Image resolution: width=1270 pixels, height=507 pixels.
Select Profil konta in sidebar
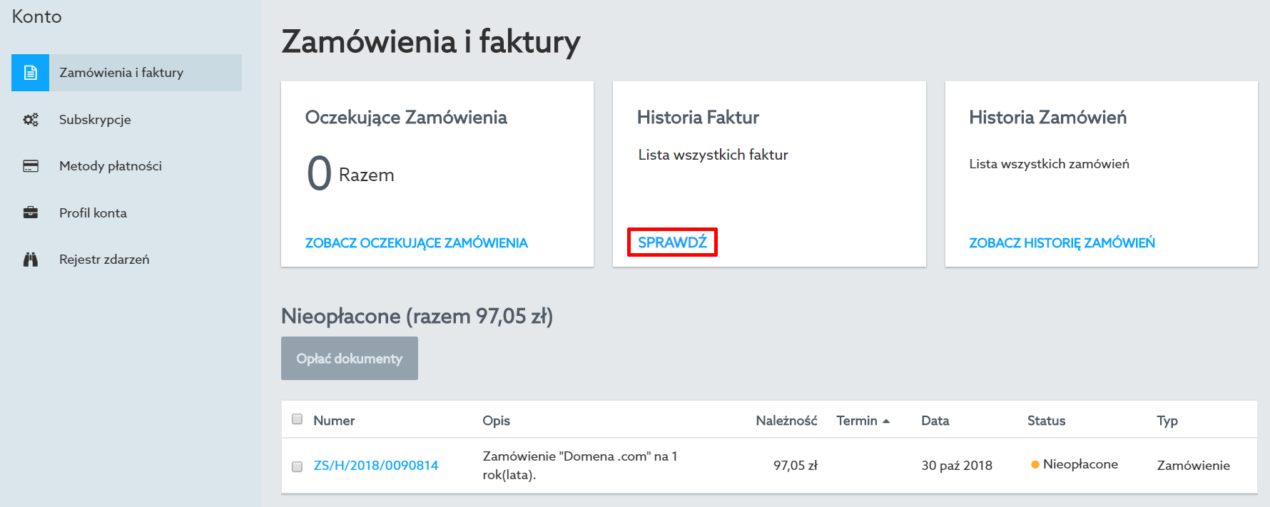coord(93,212)
